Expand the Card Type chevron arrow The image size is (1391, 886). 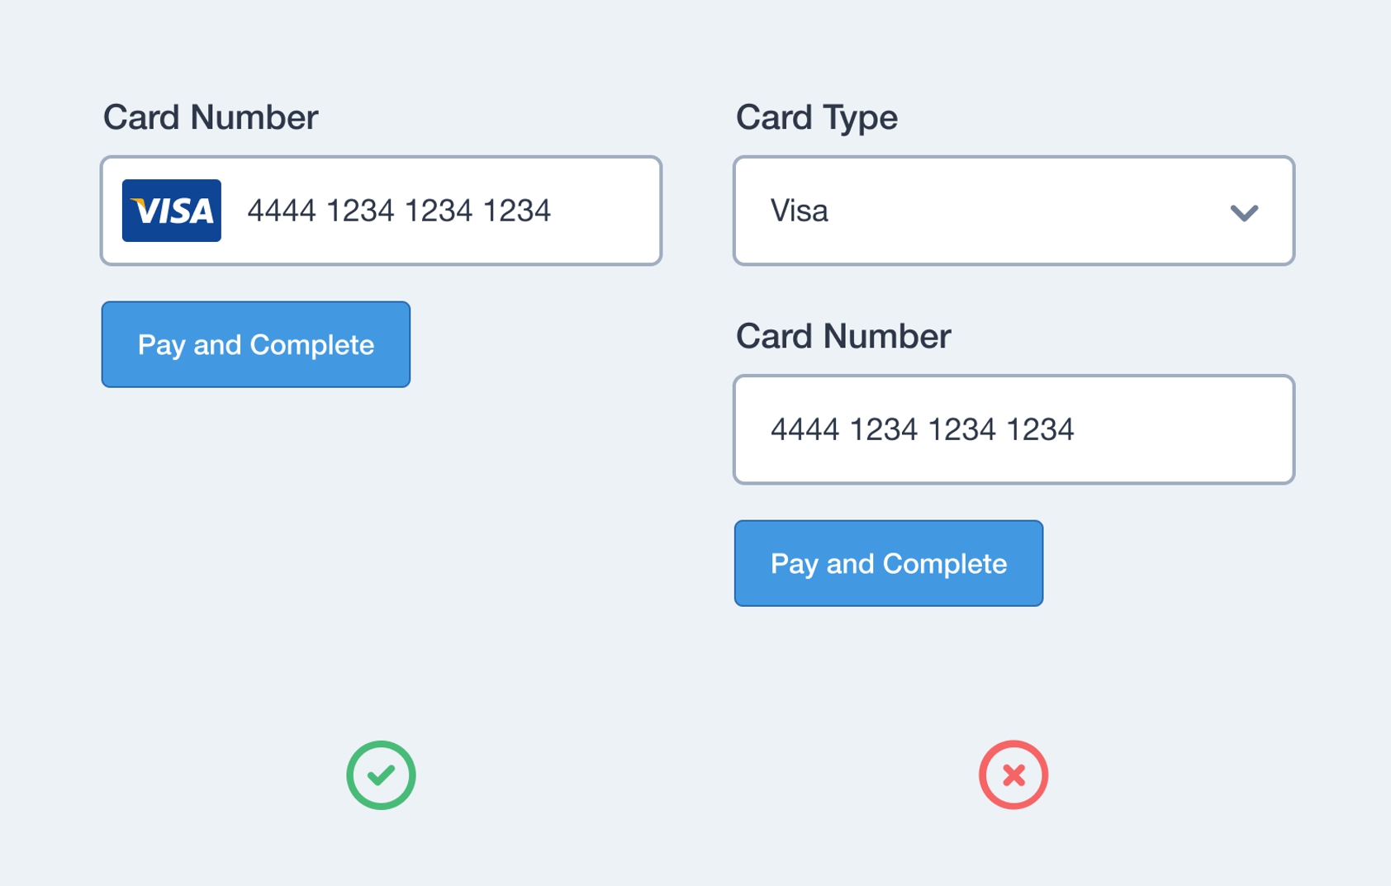pyautogui.click(x=1244, y=212)
